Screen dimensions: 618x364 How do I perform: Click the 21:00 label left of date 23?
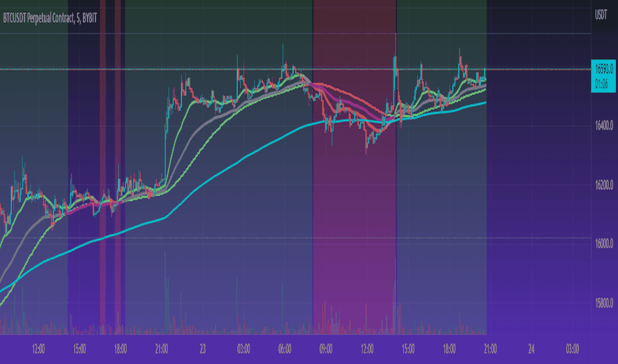(x=162, y=349)
